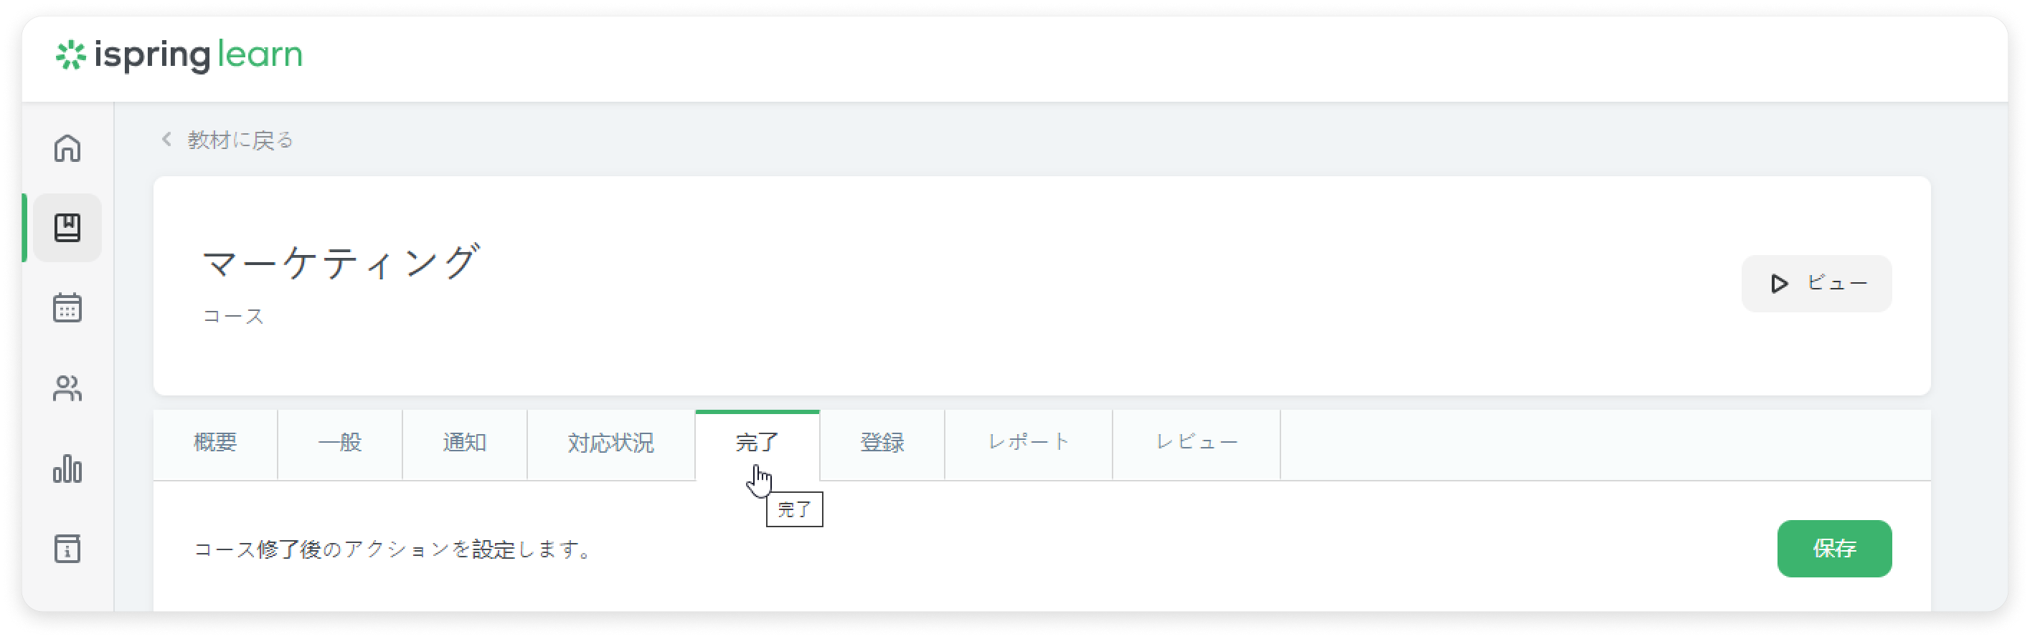Open the Users people icon

click(67, 388)
